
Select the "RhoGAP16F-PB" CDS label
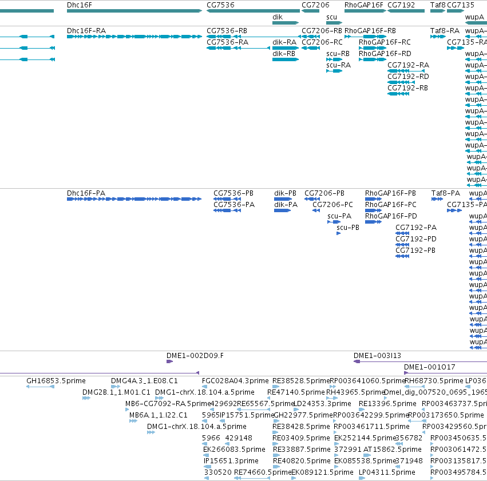pyautogui.click(x=391, y=193)
